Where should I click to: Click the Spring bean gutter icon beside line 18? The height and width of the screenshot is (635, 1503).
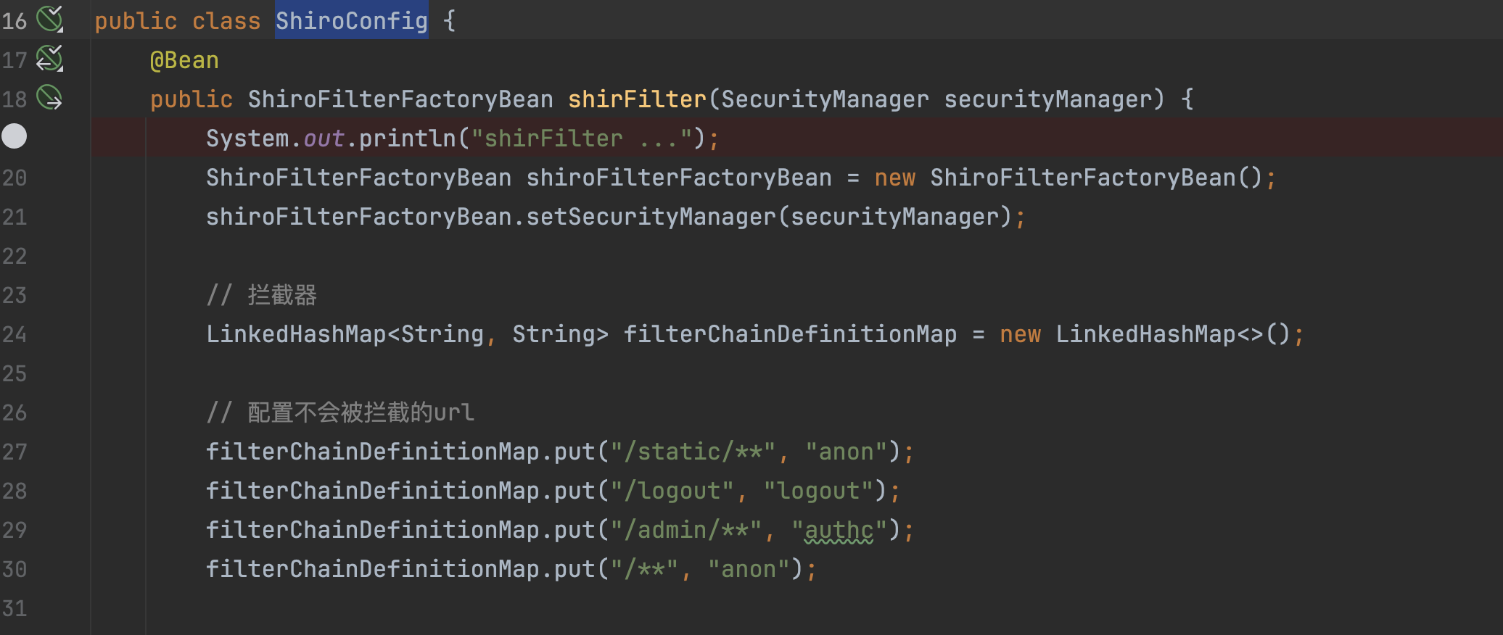pyautogui.click(x=49, y=98)
